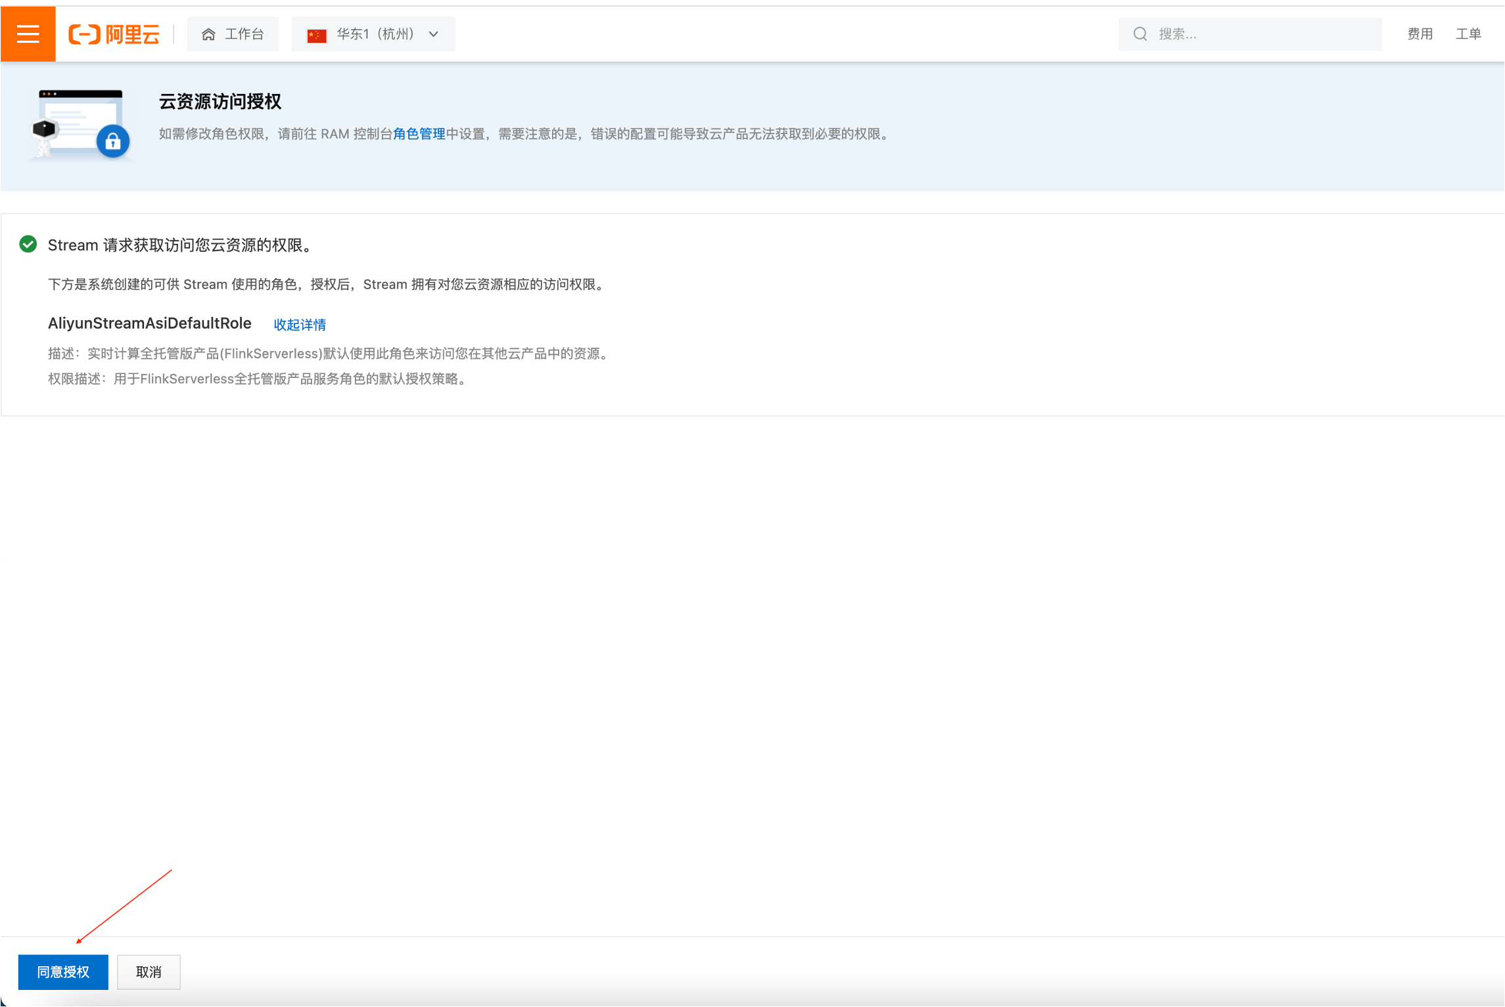Click the Aliyun logo
Screen dimensions: 1505x1007
point(114,34)
